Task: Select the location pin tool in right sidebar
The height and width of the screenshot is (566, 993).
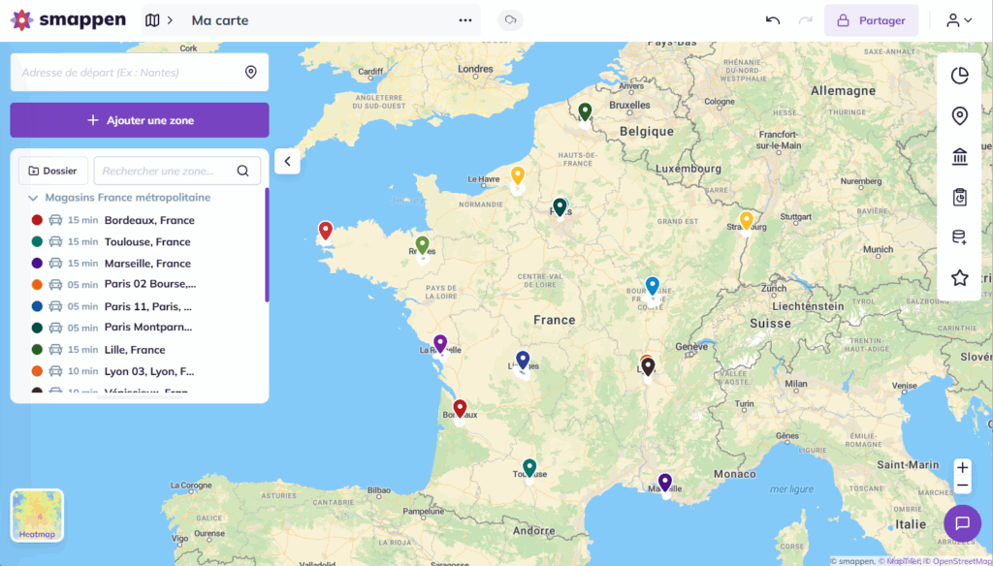Action: click(x=959, y=115)
